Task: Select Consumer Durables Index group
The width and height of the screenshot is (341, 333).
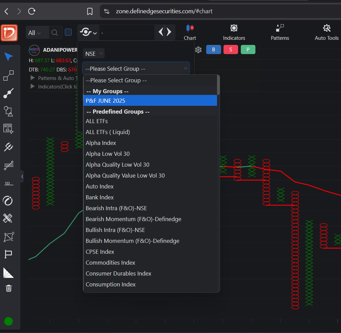Action: click(150, 273)
